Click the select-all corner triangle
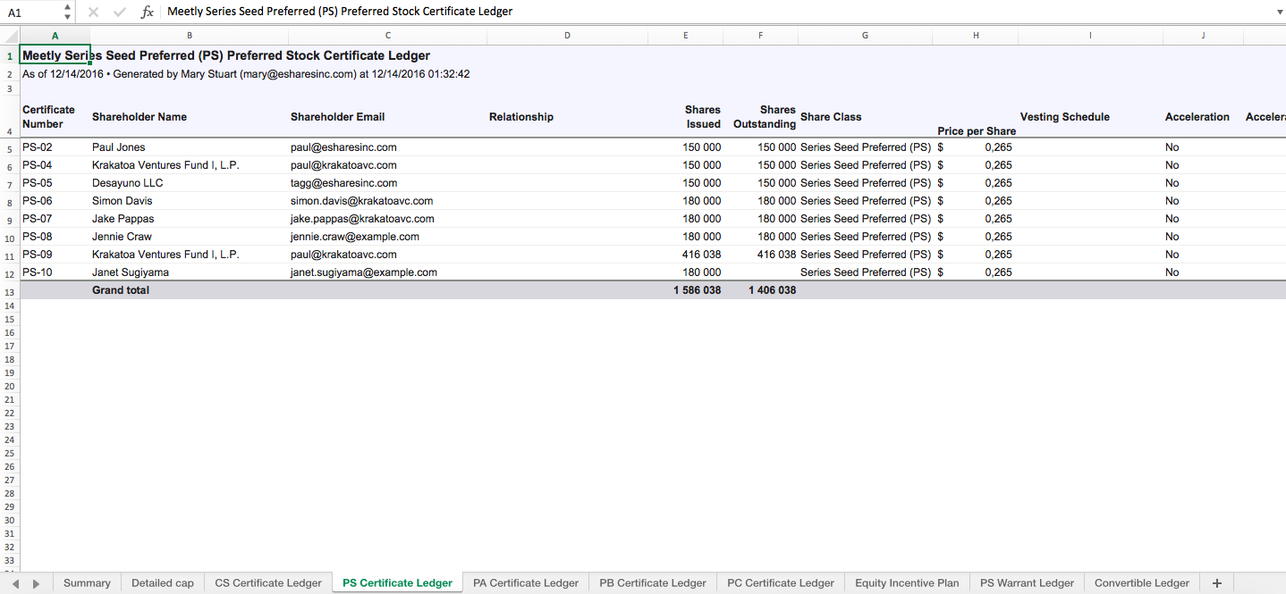This screenshot has height=594, width=1286. (x=10, y=36)
